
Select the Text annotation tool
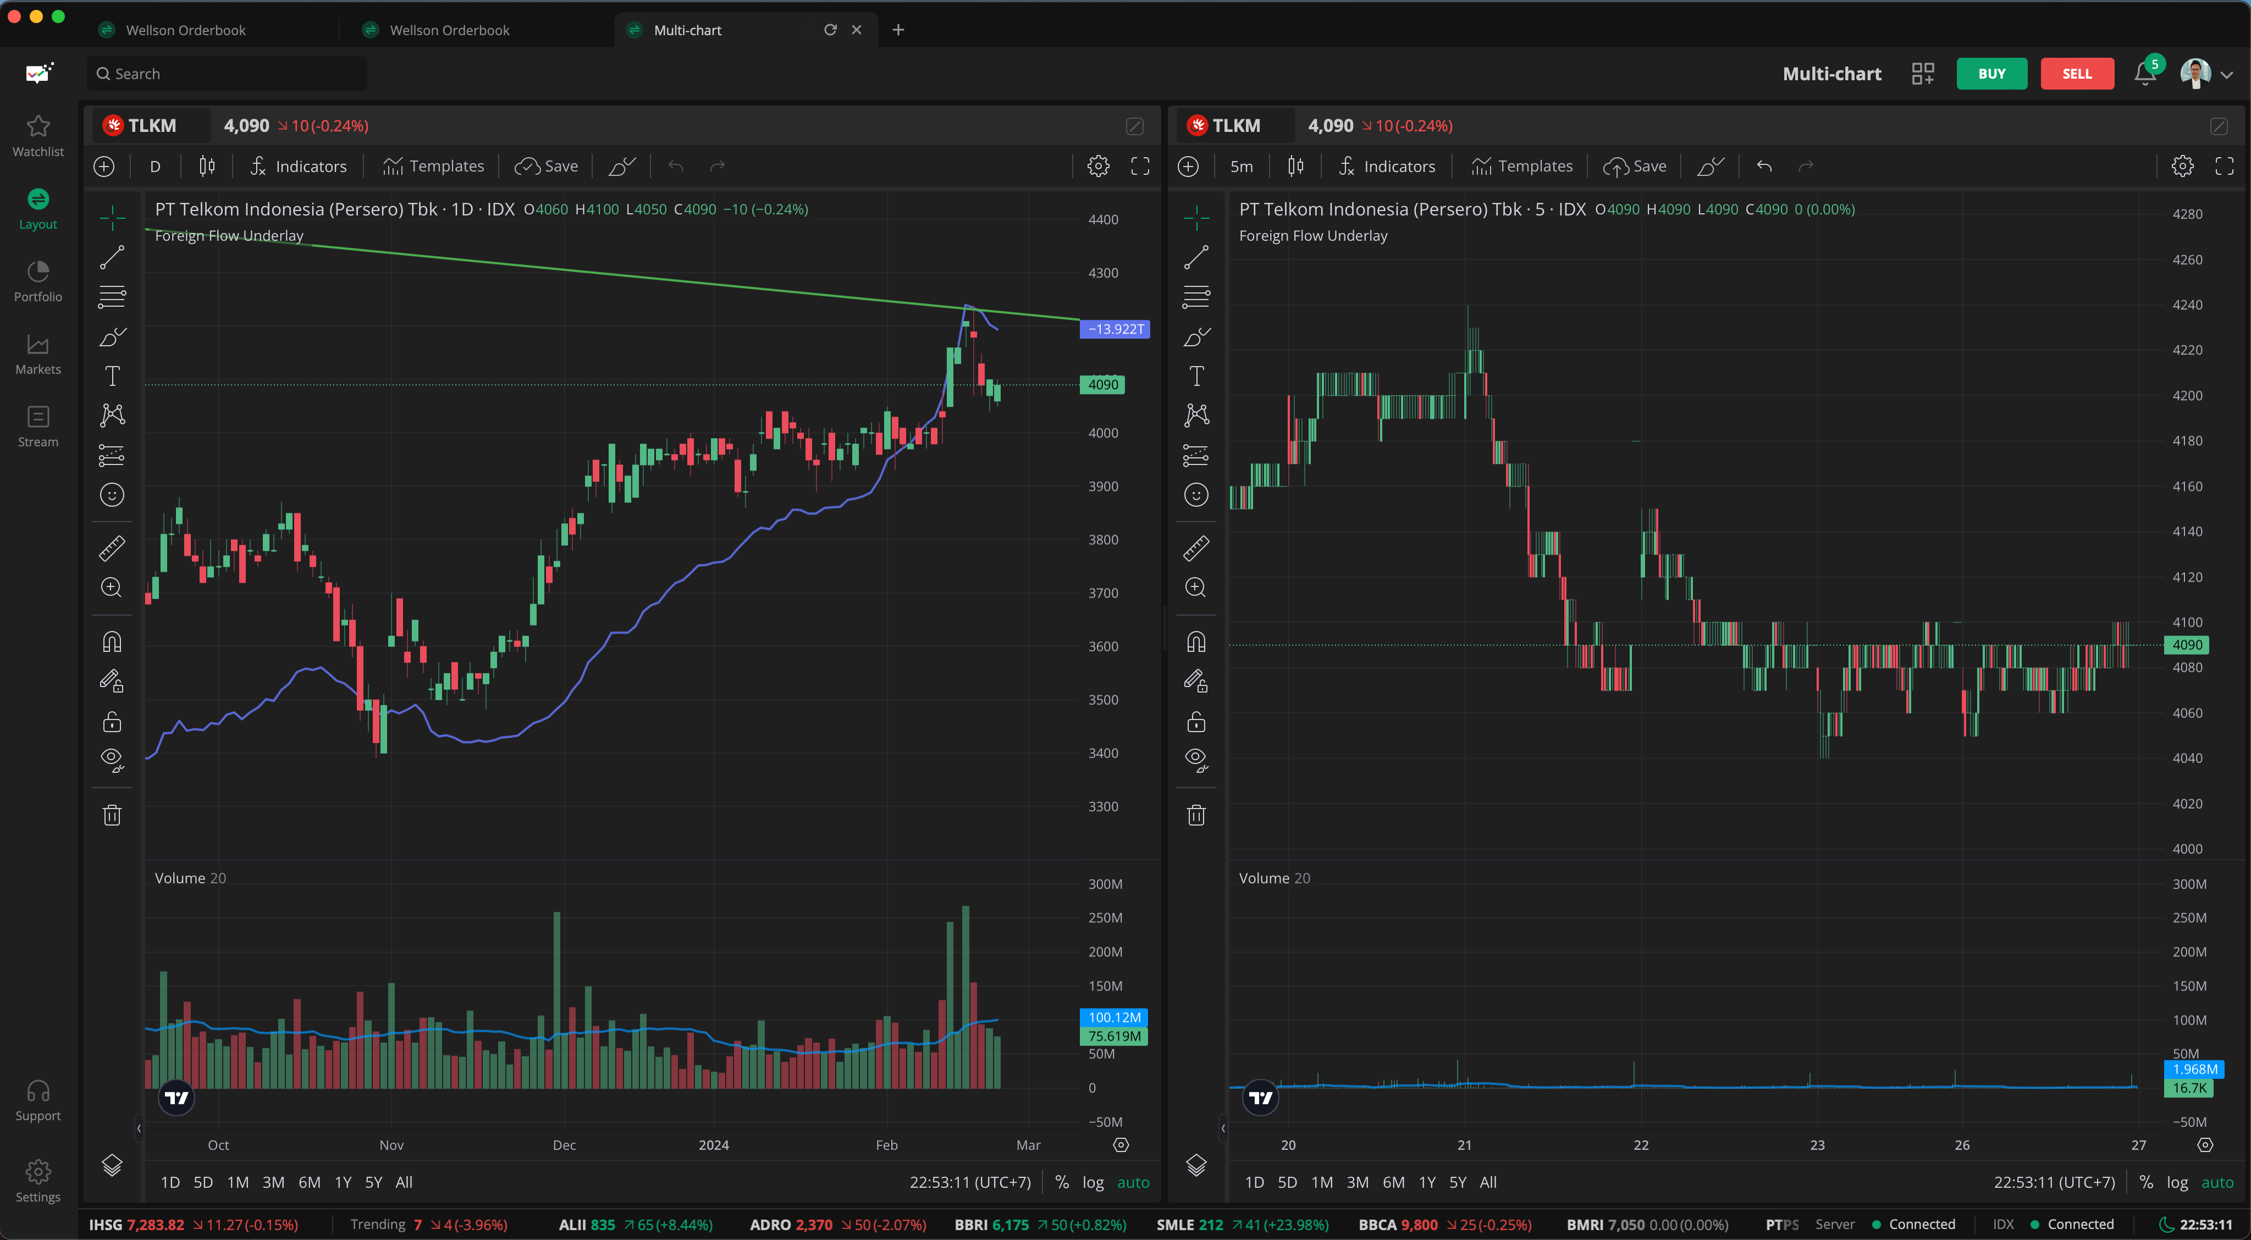112,375
